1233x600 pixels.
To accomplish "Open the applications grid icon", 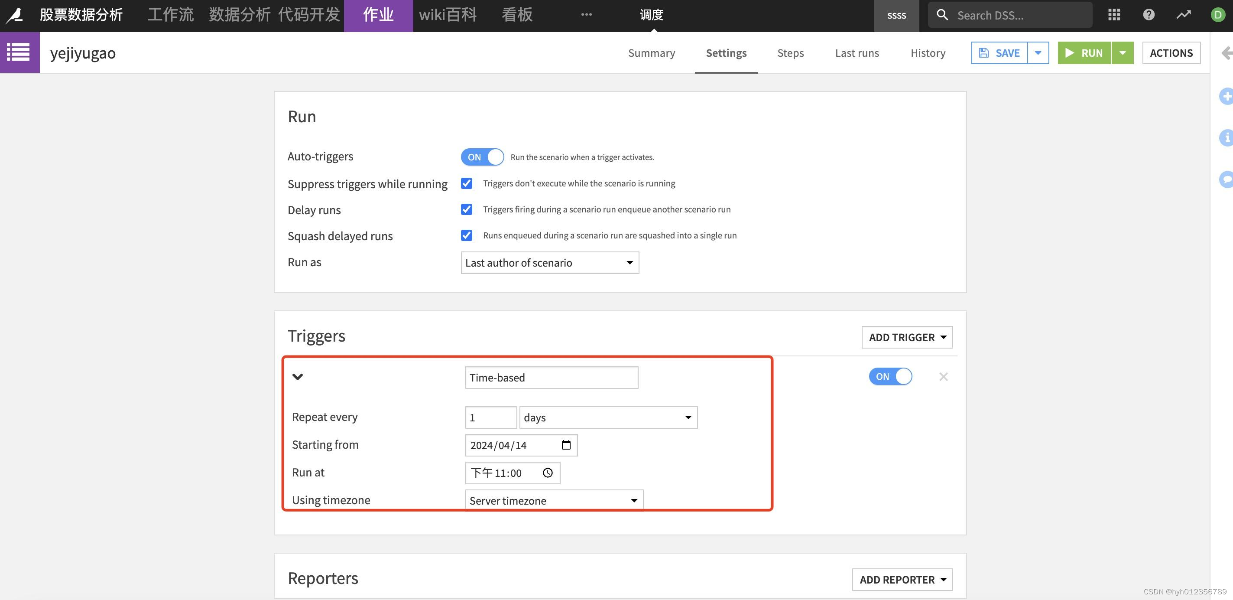I will [x=1114, y=15].
